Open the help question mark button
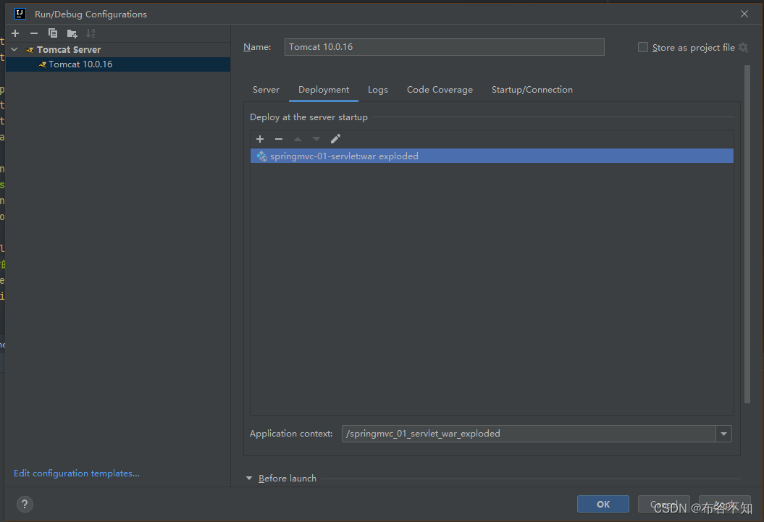The width and height of the screenshot is (764, 522). [25, 504]
